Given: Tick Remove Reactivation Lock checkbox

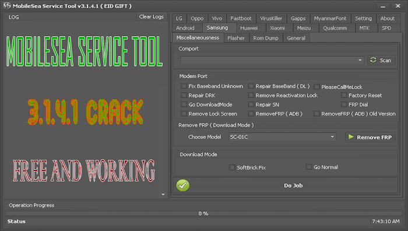Looking at the screenshot, I should [x=251, y=95].
